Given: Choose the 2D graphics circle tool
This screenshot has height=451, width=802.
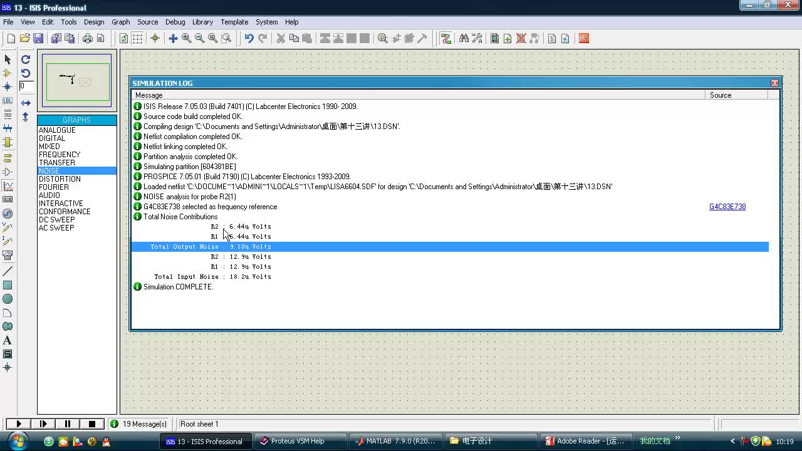Looking at the screenshot, I should coord(8,299).
